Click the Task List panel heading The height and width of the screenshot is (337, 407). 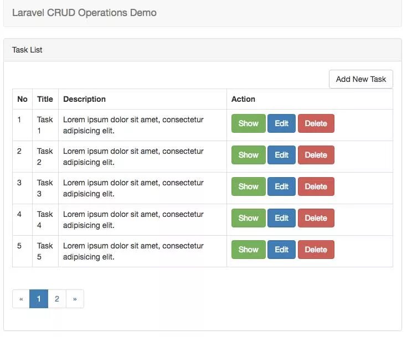click(203, 50)
